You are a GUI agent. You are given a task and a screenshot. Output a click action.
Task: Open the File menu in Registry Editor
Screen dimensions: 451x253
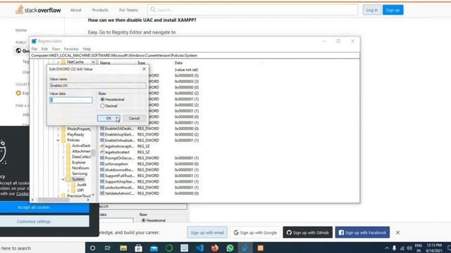pos(35,49)
